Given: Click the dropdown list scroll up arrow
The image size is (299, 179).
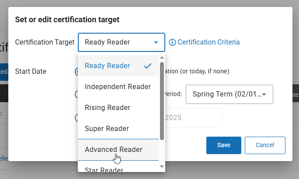Looking at the screenshot, I should coord(162,58).
